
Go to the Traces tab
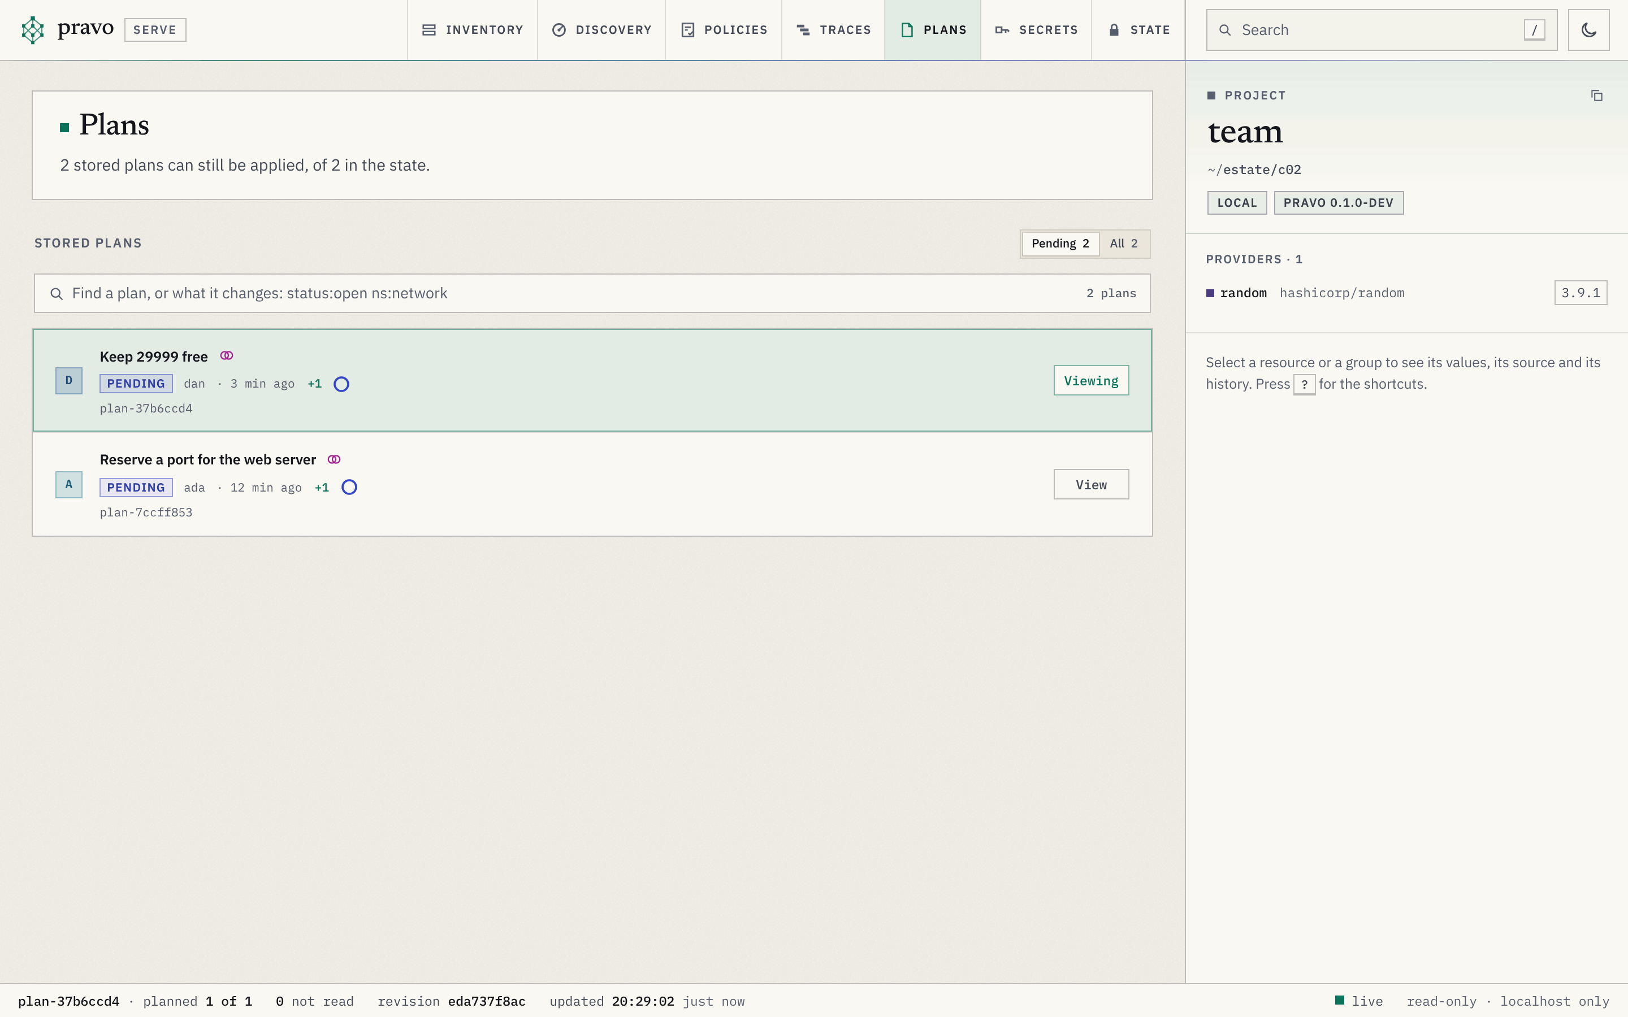tap(834, 31)
